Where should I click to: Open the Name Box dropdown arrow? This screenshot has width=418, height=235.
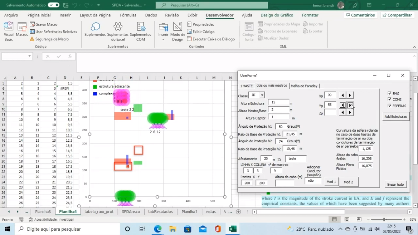[x=30, y=56]
